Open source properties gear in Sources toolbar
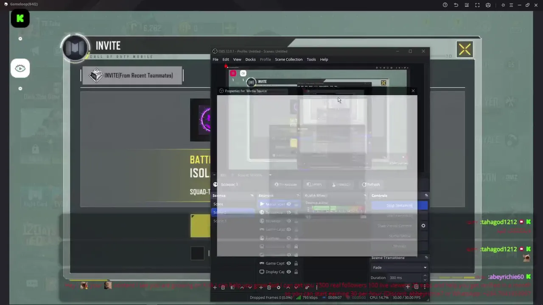Screen dimensions: 543x305 click(278, 287)
